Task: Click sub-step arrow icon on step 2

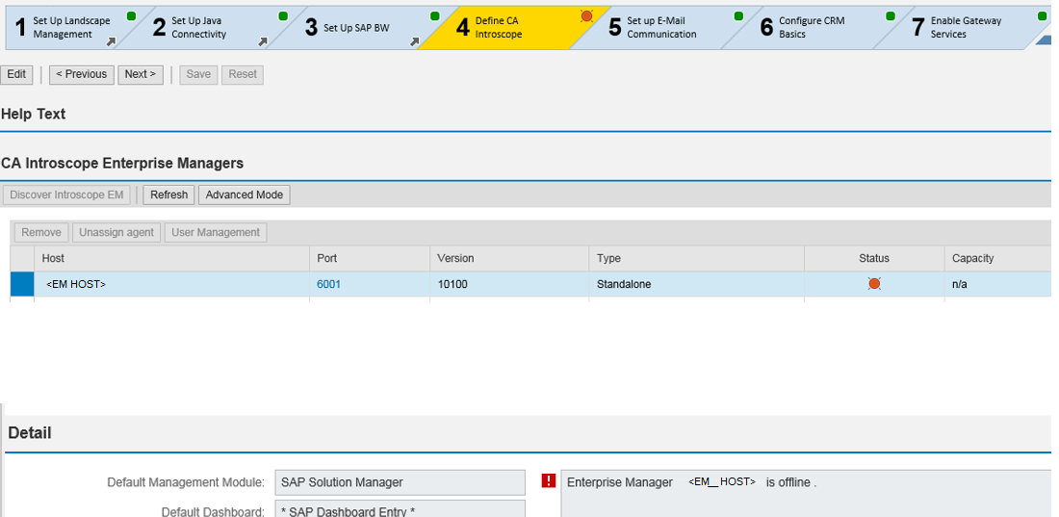Action: [263, 42]
